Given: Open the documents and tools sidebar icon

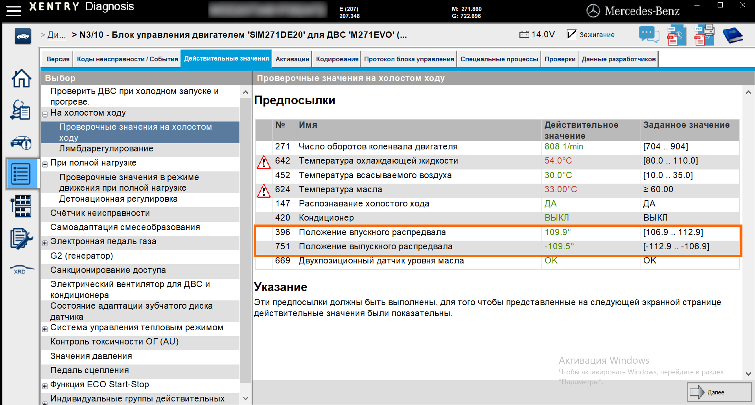Looking at the screenshot, I should pos(21,238).
